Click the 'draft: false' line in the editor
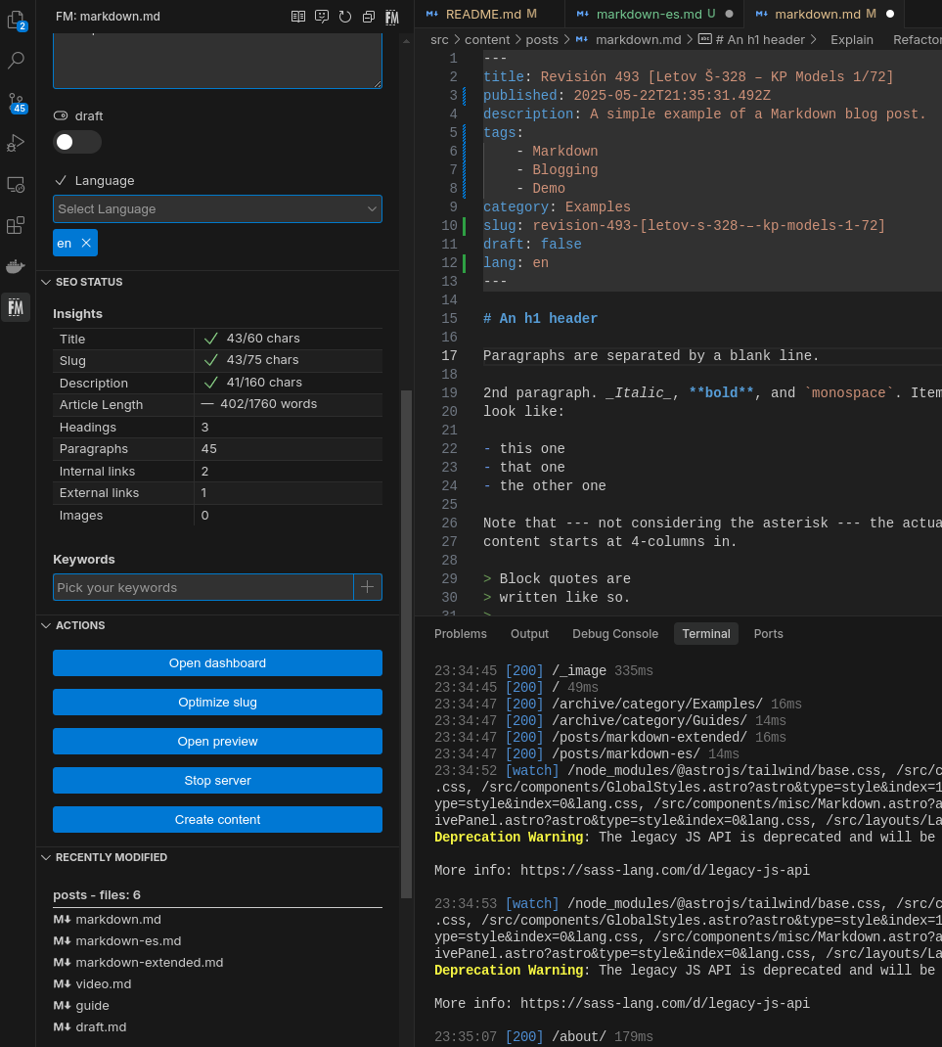The height and width of the screenshot is (1047, 942). (x=532, y=245)
